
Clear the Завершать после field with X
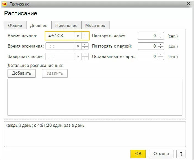[x=78, y=57]
